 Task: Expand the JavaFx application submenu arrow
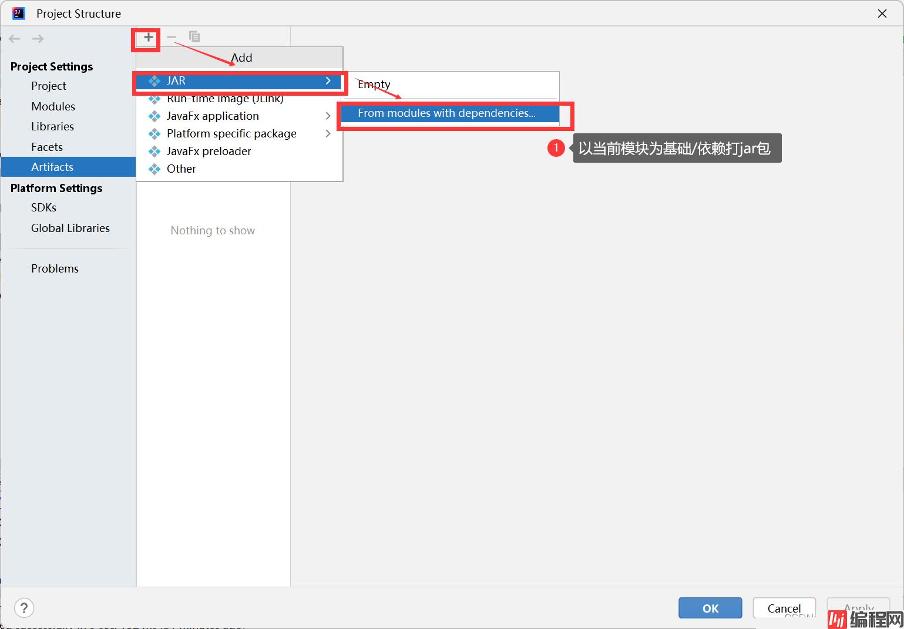328,116
